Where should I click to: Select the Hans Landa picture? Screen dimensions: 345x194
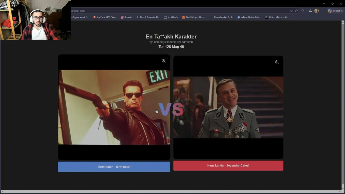pos(228,107)
